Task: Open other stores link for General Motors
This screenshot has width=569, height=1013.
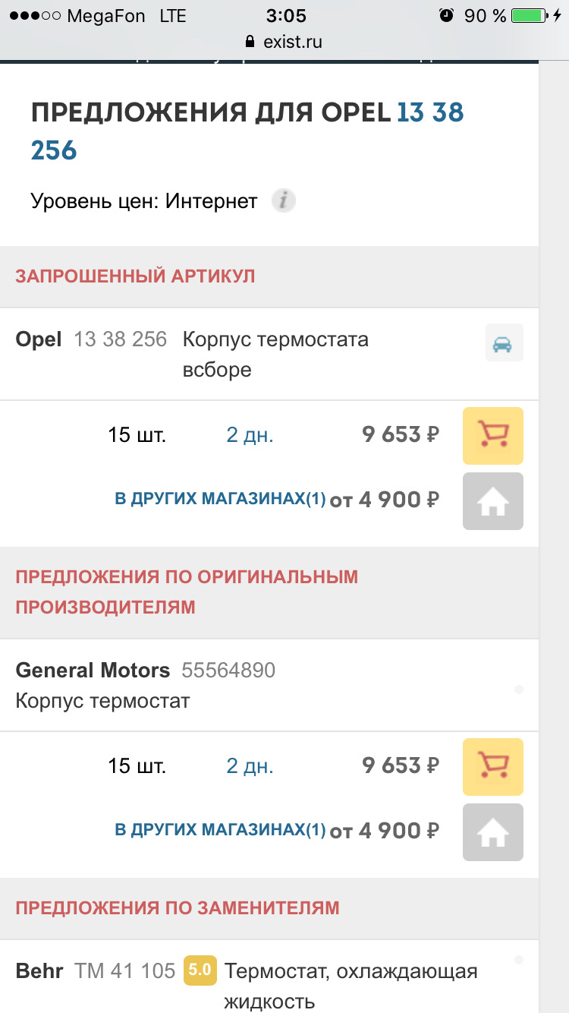Action: coord(220,830)
